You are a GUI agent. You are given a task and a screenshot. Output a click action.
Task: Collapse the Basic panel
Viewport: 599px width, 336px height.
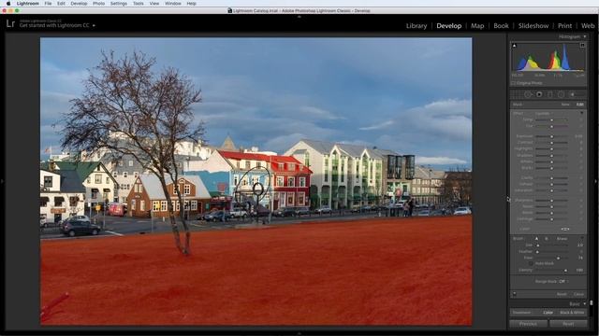pos(585,303)
